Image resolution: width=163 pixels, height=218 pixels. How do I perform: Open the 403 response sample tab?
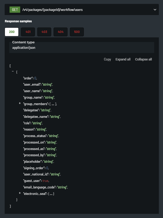(44, 32)
